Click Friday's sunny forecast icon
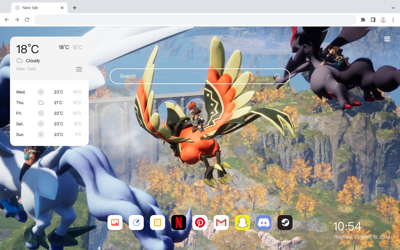 pyautogui.click(x=41, y=113)
